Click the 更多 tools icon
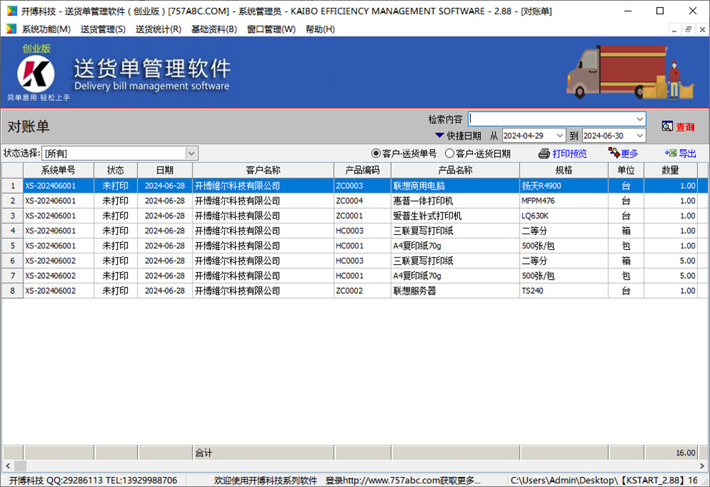The width and height of the screenshot is (710, 487). pyautogui.click(x=614, y=153)
